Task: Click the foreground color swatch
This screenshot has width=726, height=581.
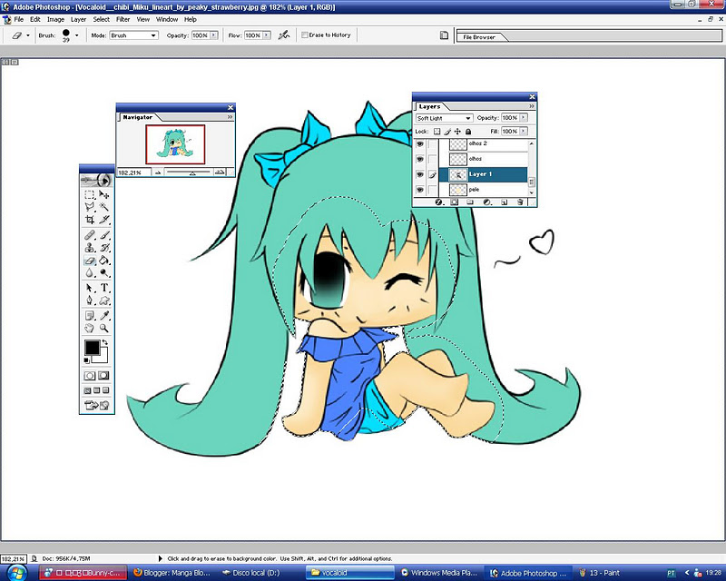Action: tap(92, 347)
